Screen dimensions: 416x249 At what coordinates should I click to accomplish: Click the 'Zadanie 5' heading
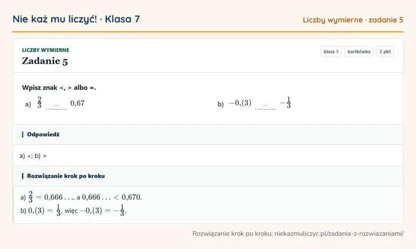pyautogui.click(x=45, y=61)
